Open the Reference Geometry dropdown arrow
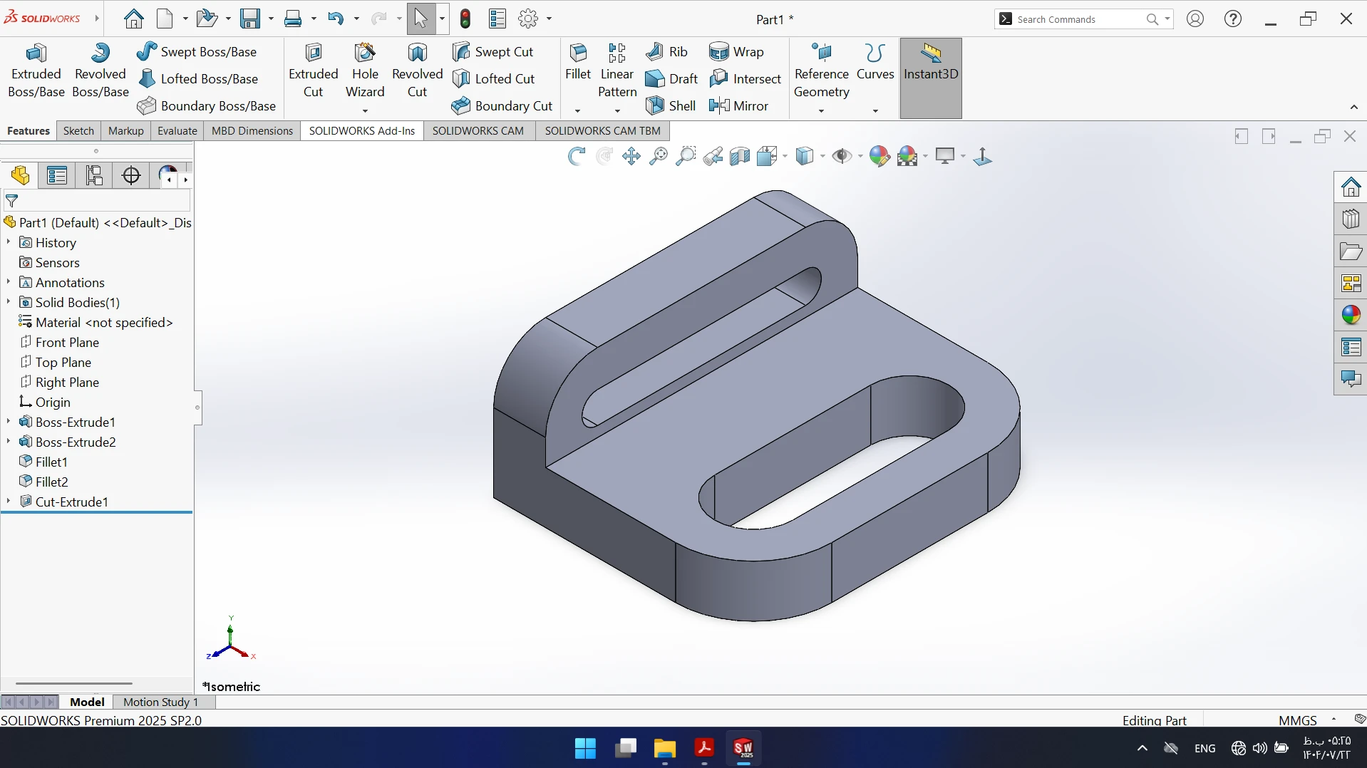The width and height of the screenshot is (1367, 768). tap(821, 110)
